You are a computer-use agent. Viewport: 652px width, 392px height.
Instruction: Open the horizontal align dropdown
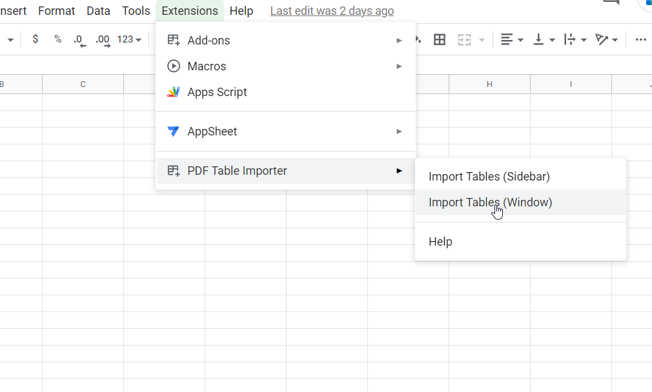coord(512,40)
